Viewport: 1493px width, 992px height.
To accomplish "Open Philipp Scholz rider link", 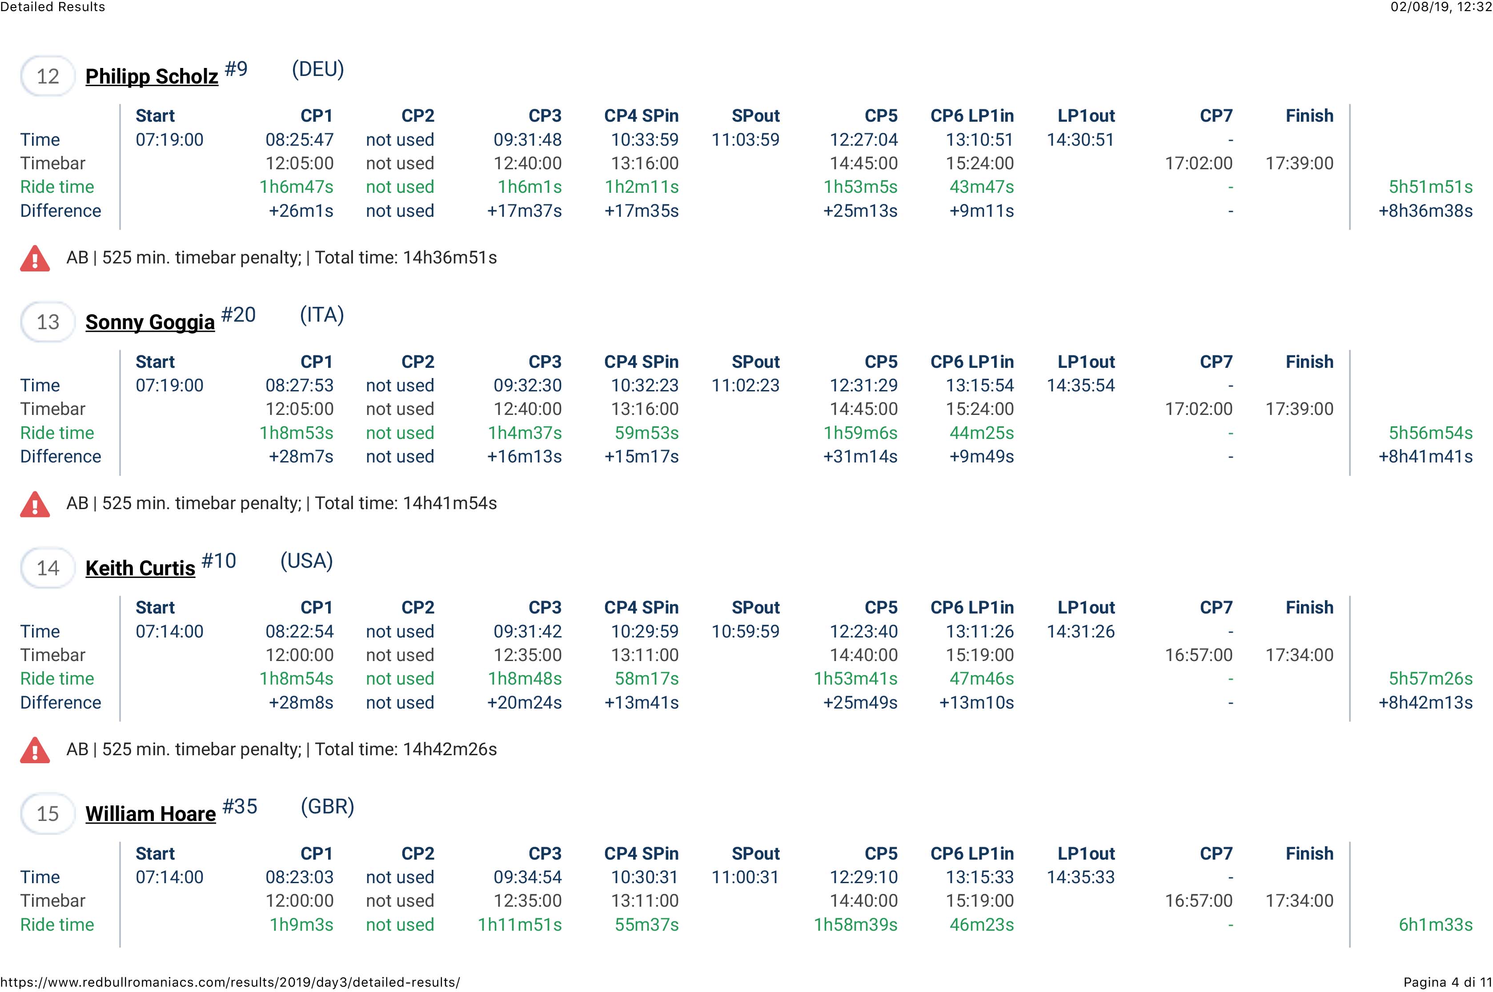I will point(152,76).
